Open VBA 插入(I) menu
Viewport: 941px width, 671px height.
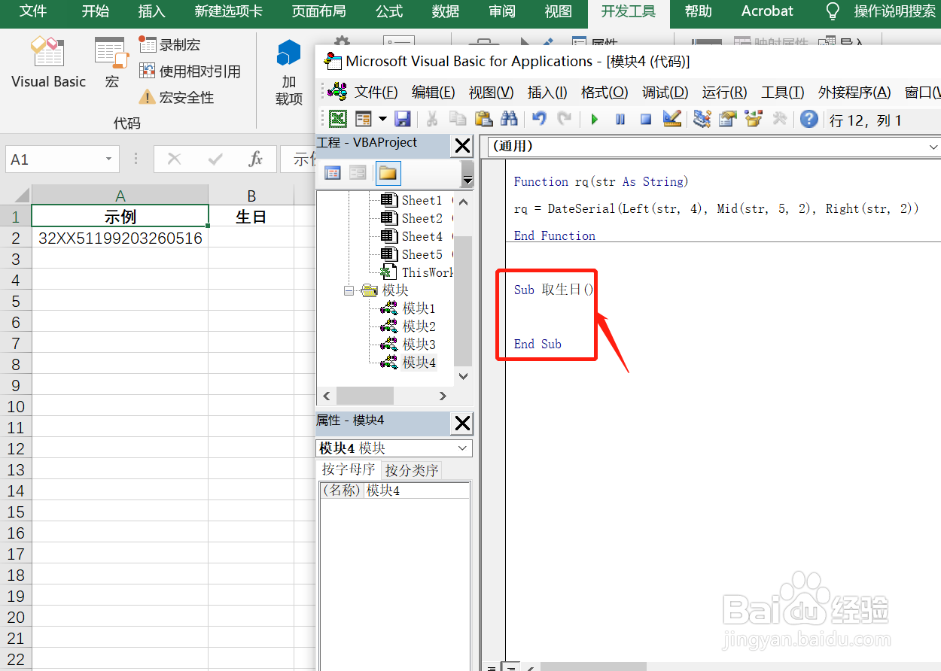[547, 92]
